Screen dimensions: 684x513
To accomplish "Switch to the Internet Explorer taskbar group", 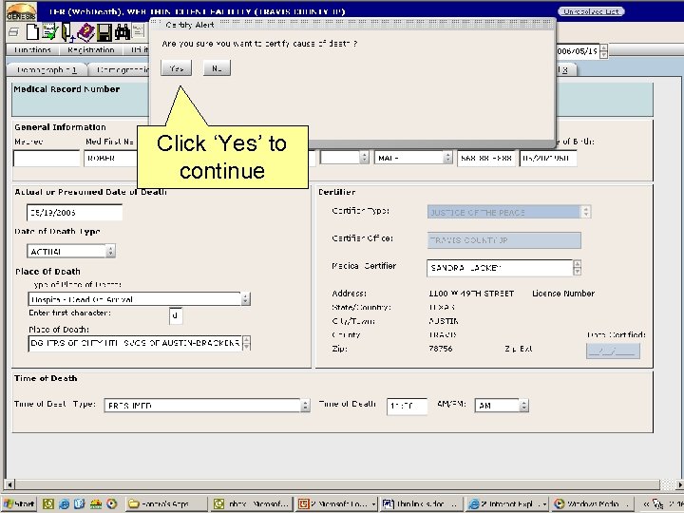I will coord(507,504).
